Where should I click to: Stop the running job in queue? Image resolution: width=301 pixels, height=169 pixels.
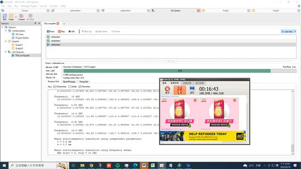62,31
